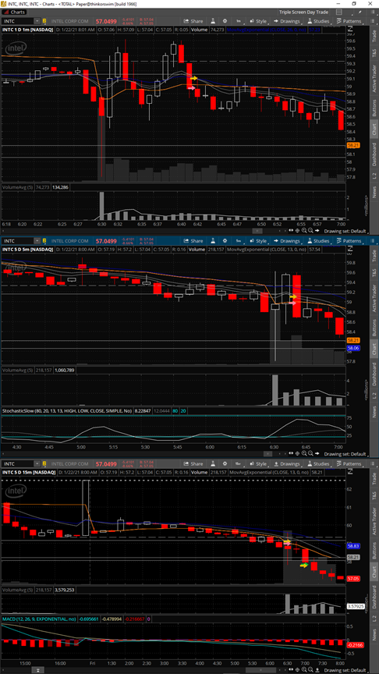
Task: Open the Patterns menu in the middle chart
Action: (x=349, y=241)
